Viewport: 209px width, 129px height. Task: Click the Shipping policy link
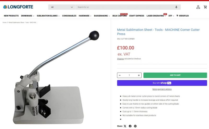click(x=120, y=59)
